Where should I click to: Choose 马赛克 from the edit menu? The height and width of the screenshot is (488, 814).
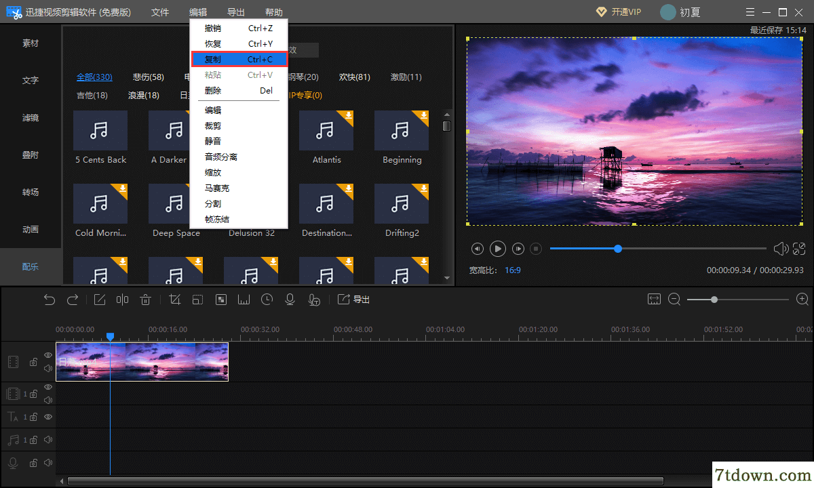(x=239, y=188)
